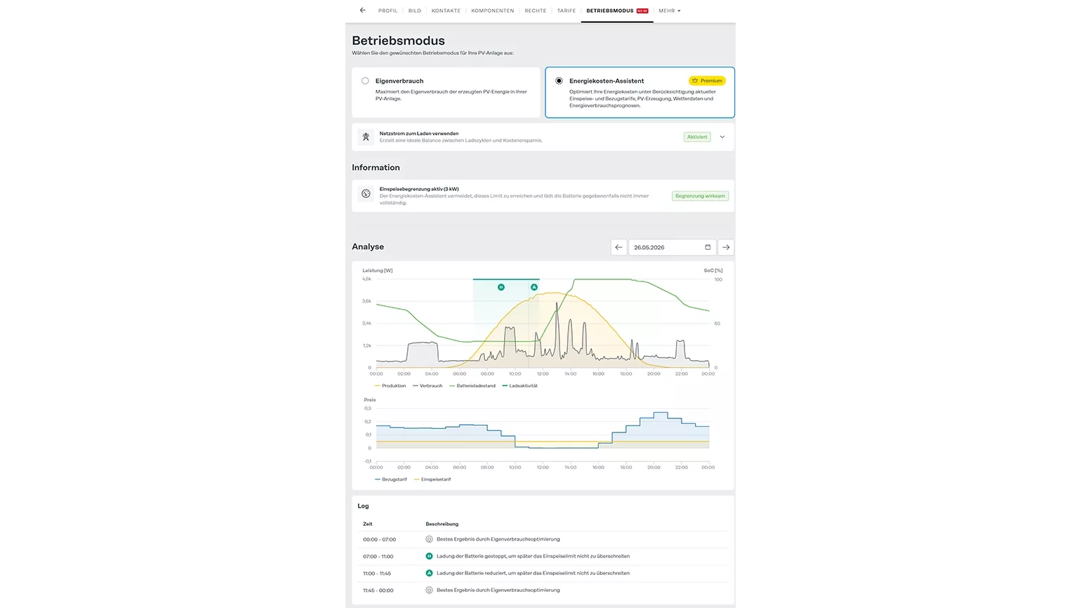Image resolution: width=1081 pixels, height=608 pixels.
Task: Click the 'Einspeisebegrenzung aktiv (3 kW)' title
Action: (x=419, y=189)
